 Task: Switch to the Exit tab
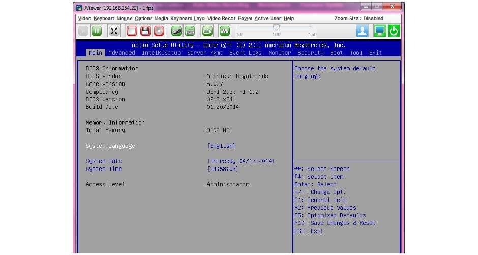(x=375, y=53)
